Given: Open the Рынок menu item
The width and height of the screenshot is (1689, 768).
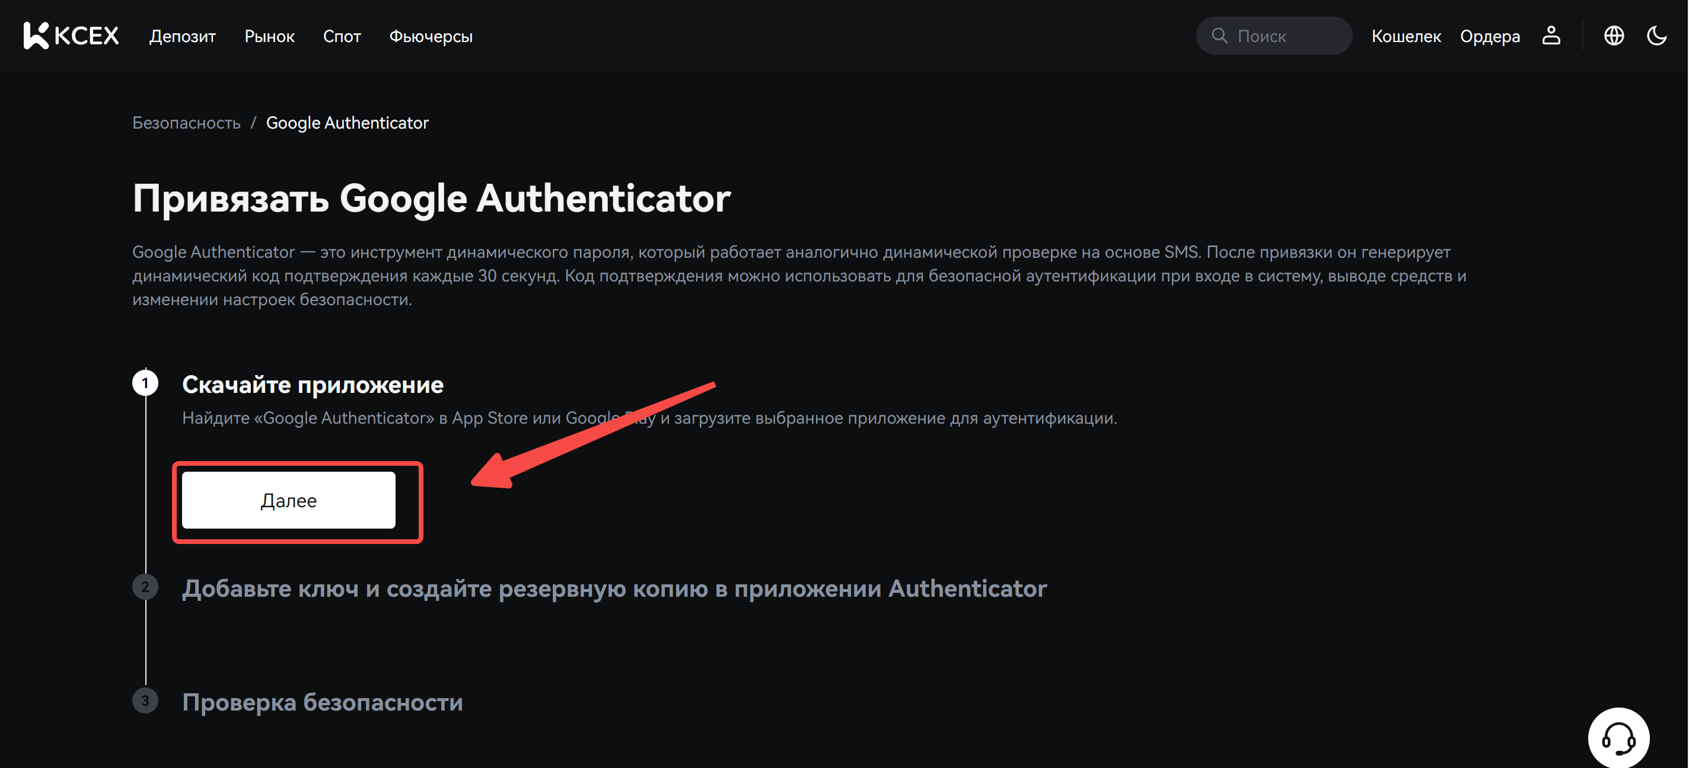Looking at the screenshot, I should [269, 36].
